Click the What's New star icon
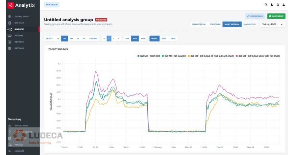 coord(10,126)
